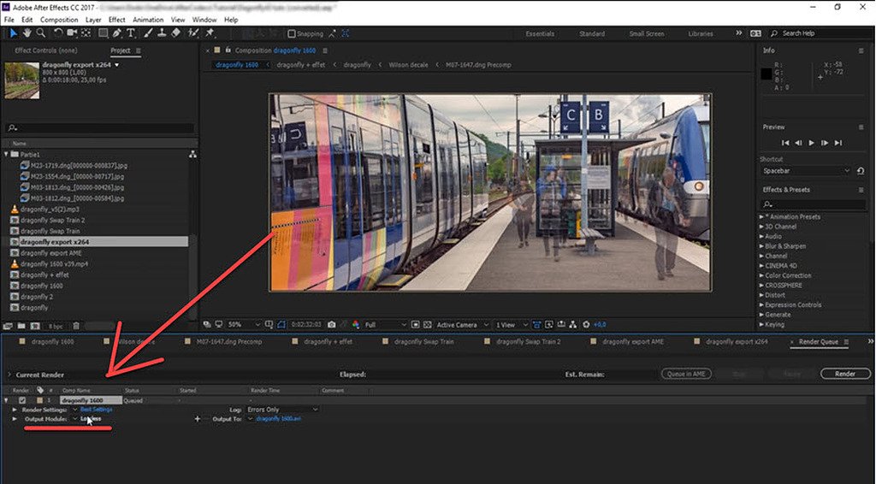Toggle the grid and guide options button
Image resolution: width=876 pixels, height=484 pixels.
pos(269,324)
